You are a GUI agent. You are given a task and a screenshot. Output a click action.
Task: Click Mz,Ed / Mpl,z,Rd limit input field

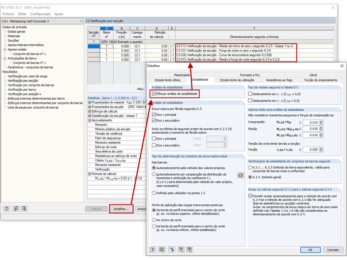click(x=311, y=135)
